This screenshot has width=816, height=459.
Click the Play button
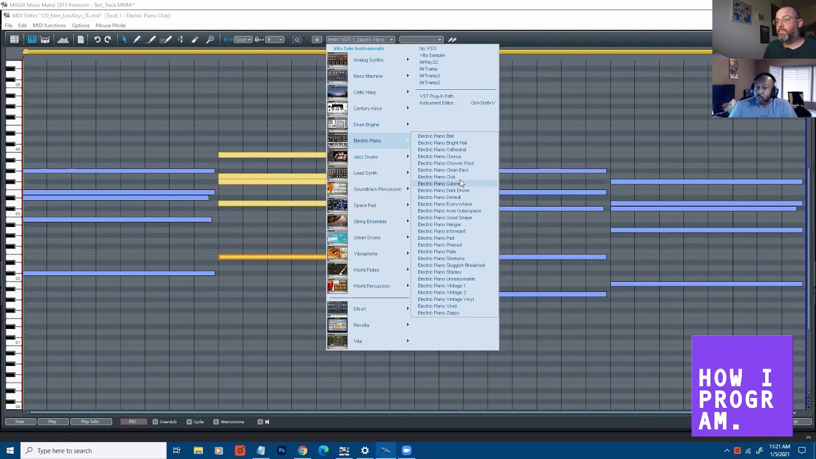point(52,421)
